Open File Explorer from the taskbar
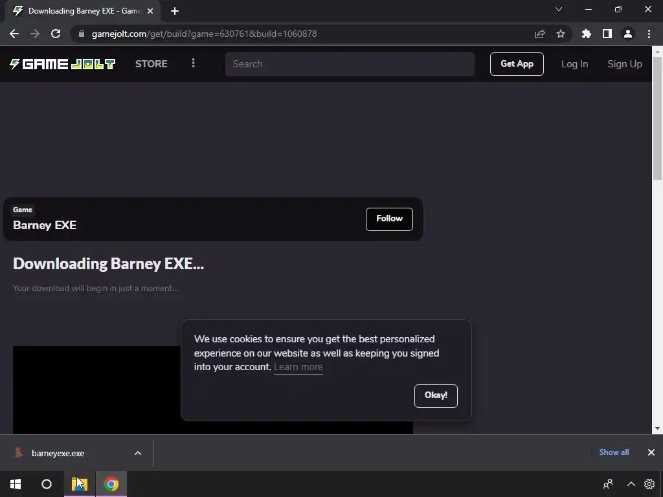 click(80, 484)
